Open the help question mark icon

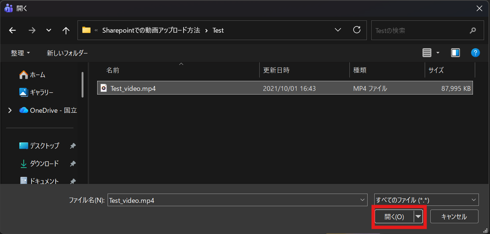[x=475, y=53]
